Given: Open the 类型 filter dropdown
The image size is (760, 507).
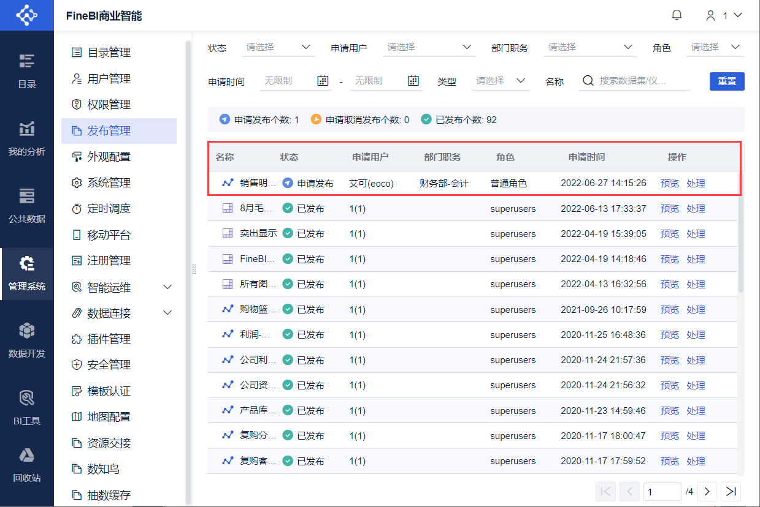Looking at the screenshot, I should (501, 81).
